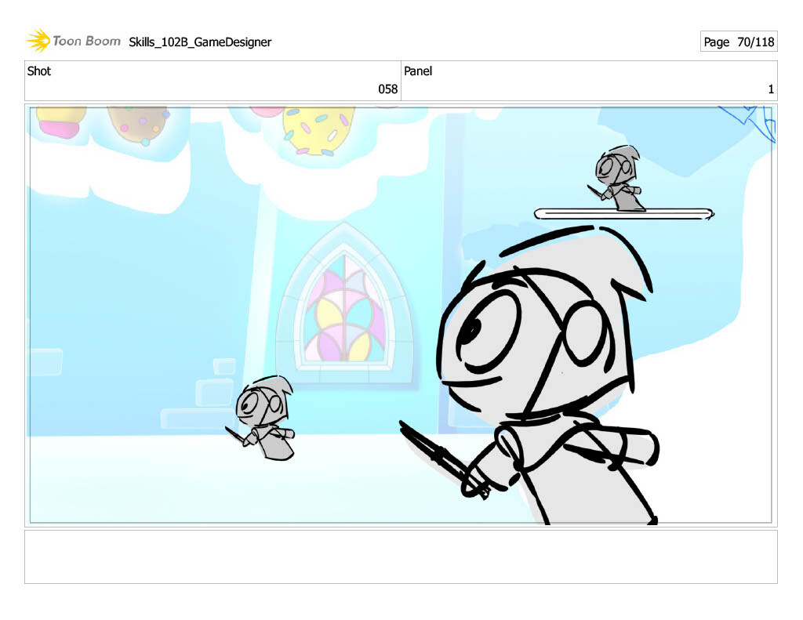The height and width of the screenshot is (620, 803).
Task: Select the Skills_102B_GameDesigner title text
Action: (x=200, y=42)
